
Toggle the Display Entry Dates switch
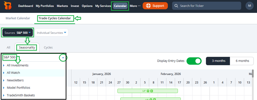point(194,61)
